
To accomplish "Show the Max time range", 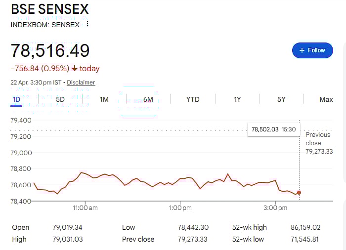I will pyautogui.click(x=326, y=99).
